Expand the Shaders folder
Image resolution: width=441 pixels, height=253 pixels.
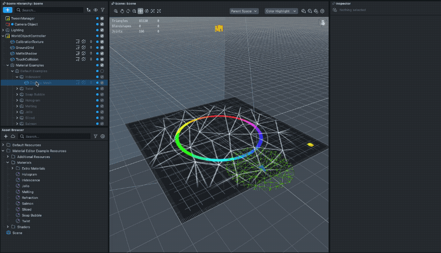pos(7,227)
